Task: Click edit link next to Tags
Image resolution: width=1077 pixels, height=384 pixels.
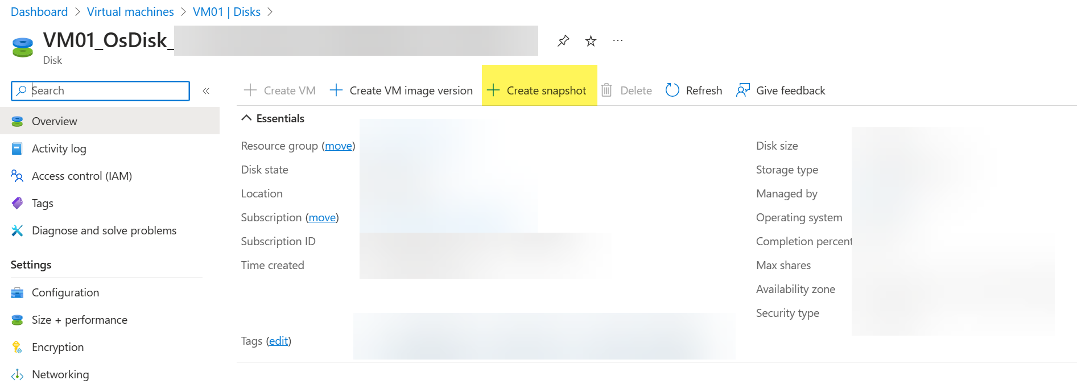Action: pos(279,341)
